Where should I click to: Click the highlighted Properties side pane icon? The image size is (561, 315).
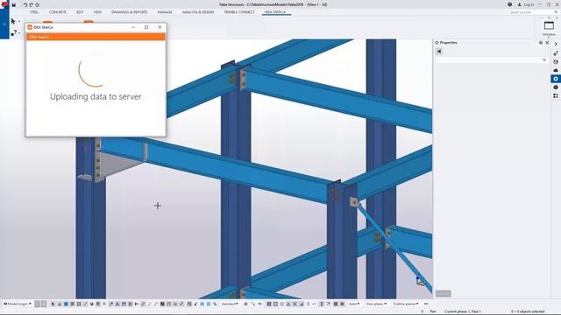556,79
